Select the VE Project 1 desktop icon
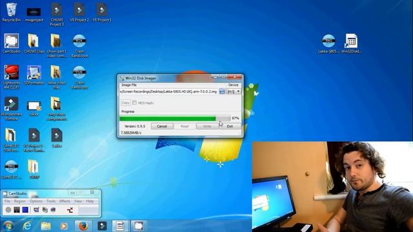The image size is (413, 232). pyautogui.click(x=102, y=12)
